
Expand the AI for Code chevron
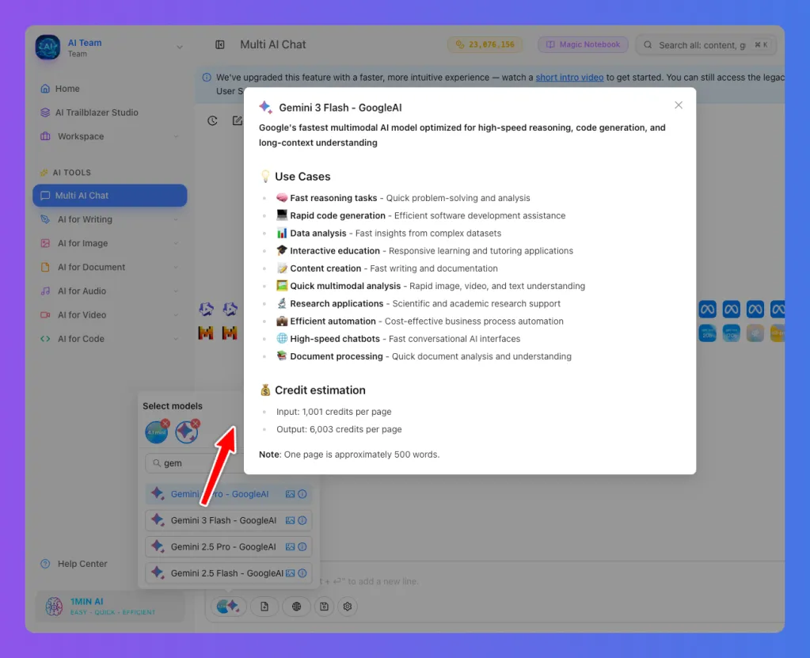[x=176, y=339]
